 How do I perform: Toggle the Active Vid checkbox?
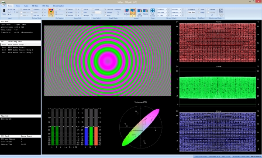click(x=21, y=10)
